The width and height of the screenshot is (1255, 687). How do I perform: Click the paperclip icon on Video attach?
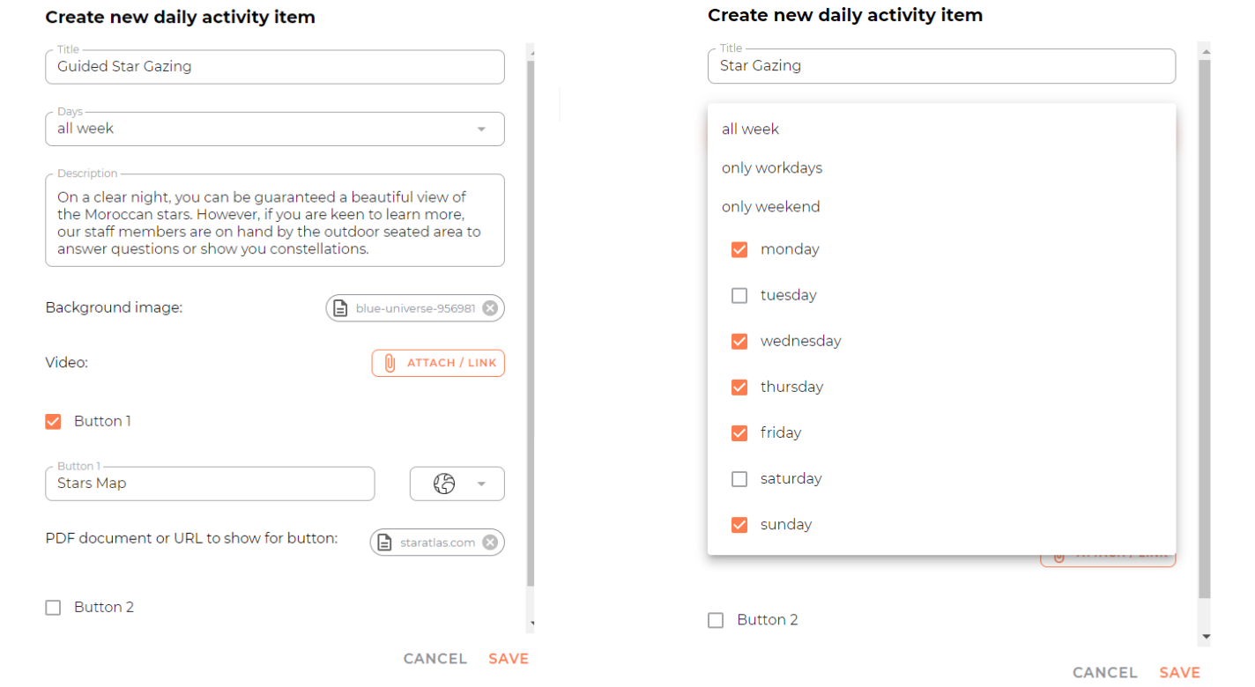[390, 363]
